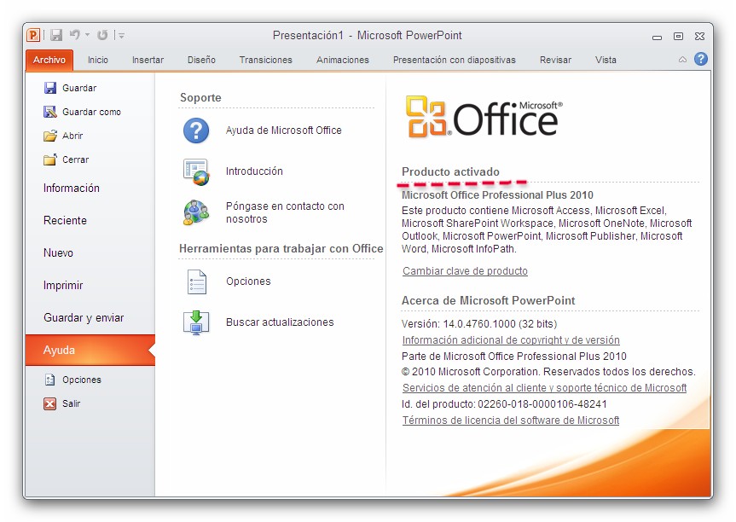736x522 pixels.
Task: Open Servicios de atención al cliente link
Action: tap(544, 388)
